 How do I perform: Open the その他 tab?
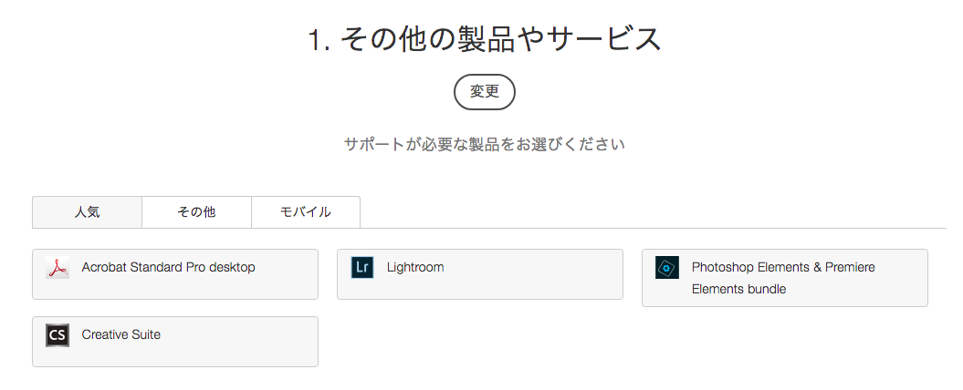[196, 212]
